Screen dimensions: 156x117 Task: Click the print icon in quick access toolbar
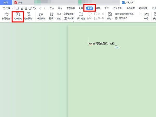[x=26, y=8]
